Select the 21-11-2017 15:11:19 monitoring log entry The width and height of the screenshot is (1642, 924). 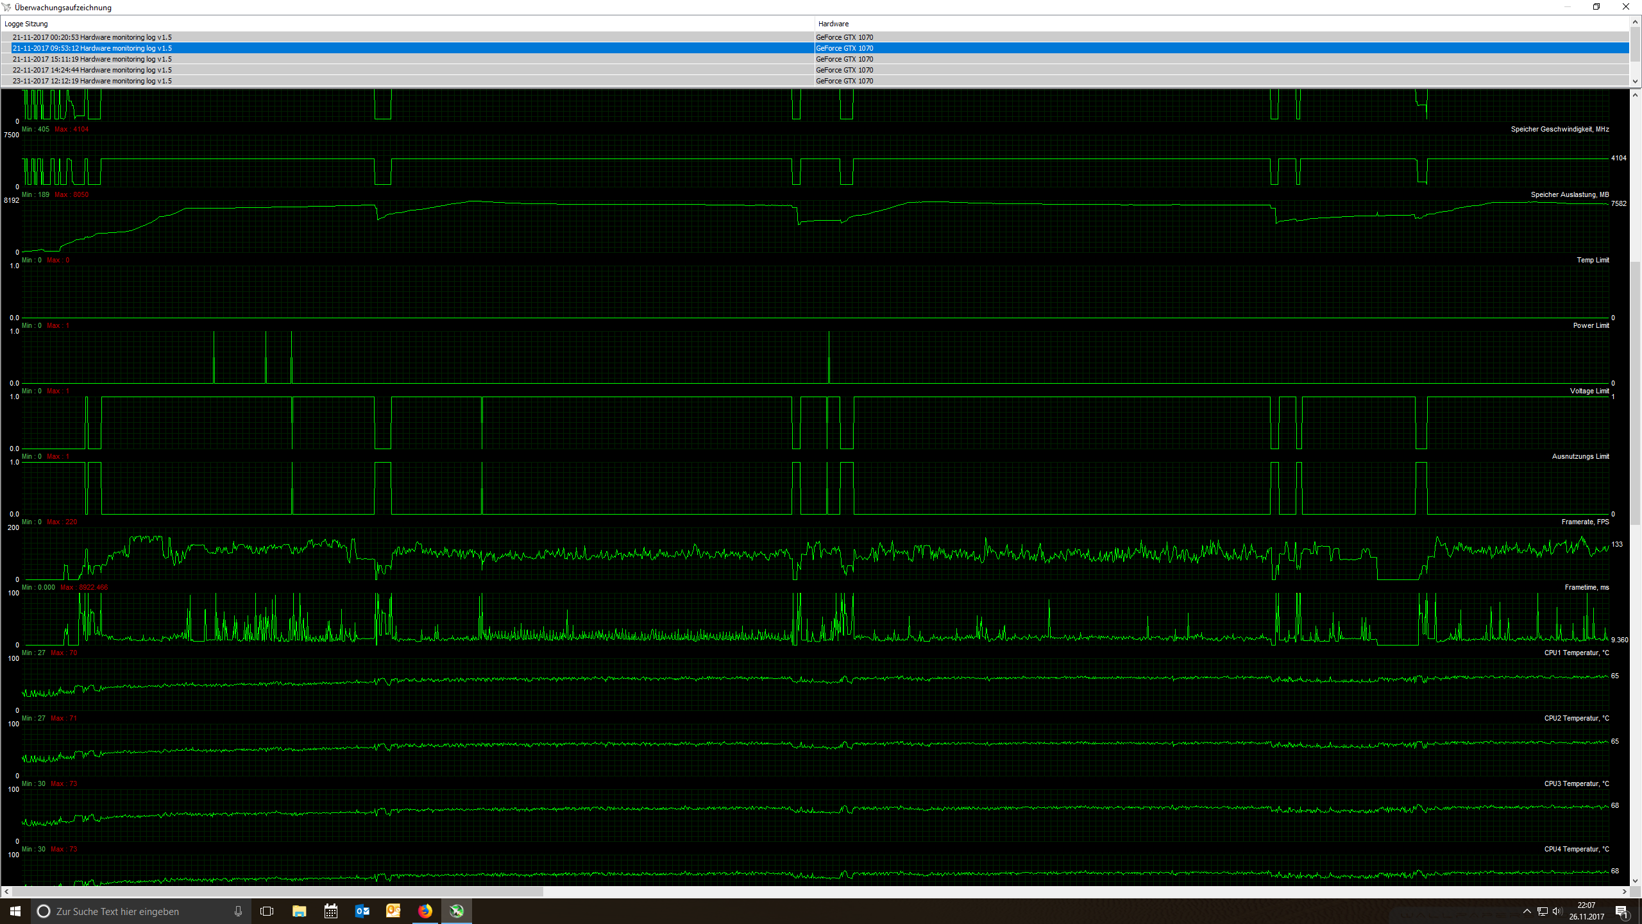[92, 59]
